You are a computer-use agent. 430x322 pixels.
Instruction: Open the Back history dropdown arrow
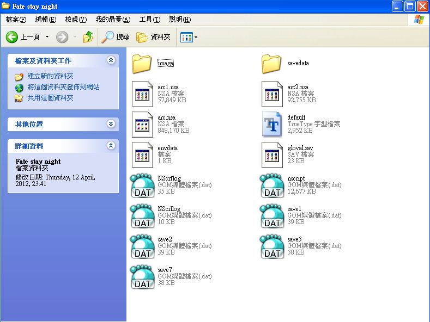coord(47,36)
